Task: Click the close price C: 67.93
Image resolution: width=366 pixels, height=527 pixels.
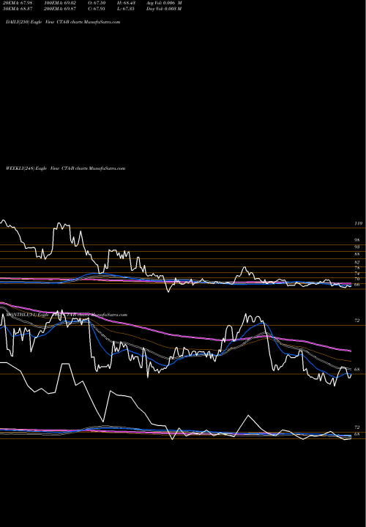Action: pos(97,9)
